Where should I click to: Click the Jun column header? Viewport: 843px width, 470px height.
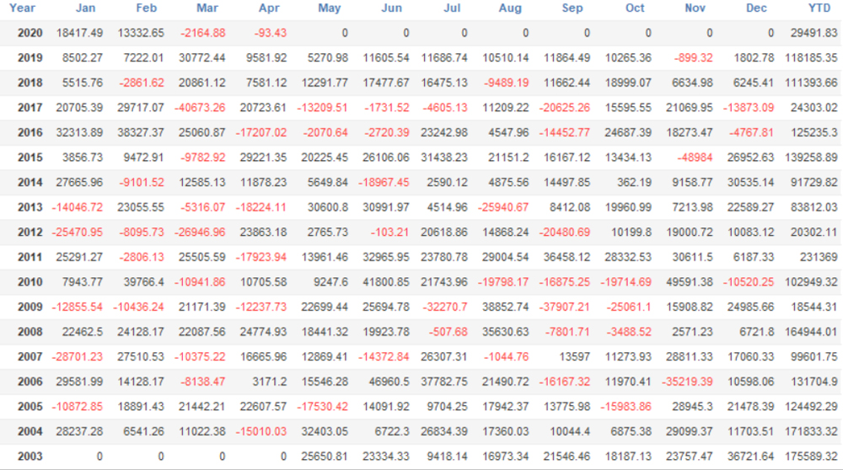click(x=391, y=8)
